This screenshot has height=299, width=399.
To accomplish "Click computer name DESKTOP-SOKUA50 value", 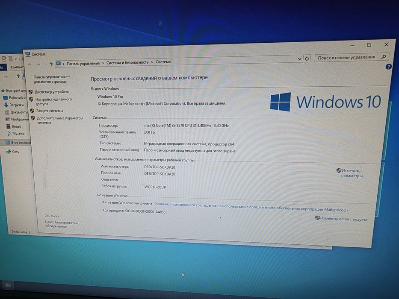I will [x=160, y=167].
